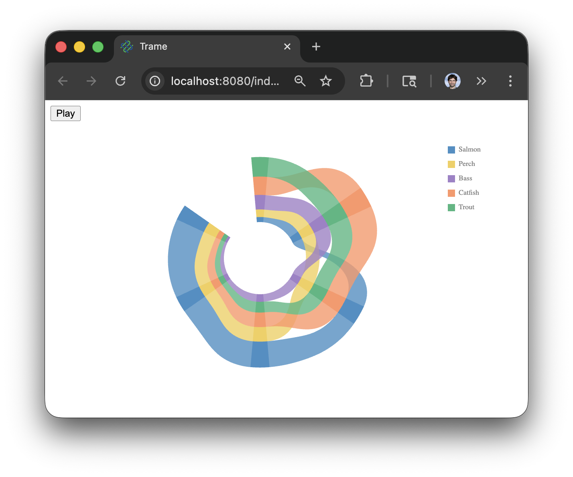Click the Catfish legend label
Screen dimensions: 573x477
(469, 193)
